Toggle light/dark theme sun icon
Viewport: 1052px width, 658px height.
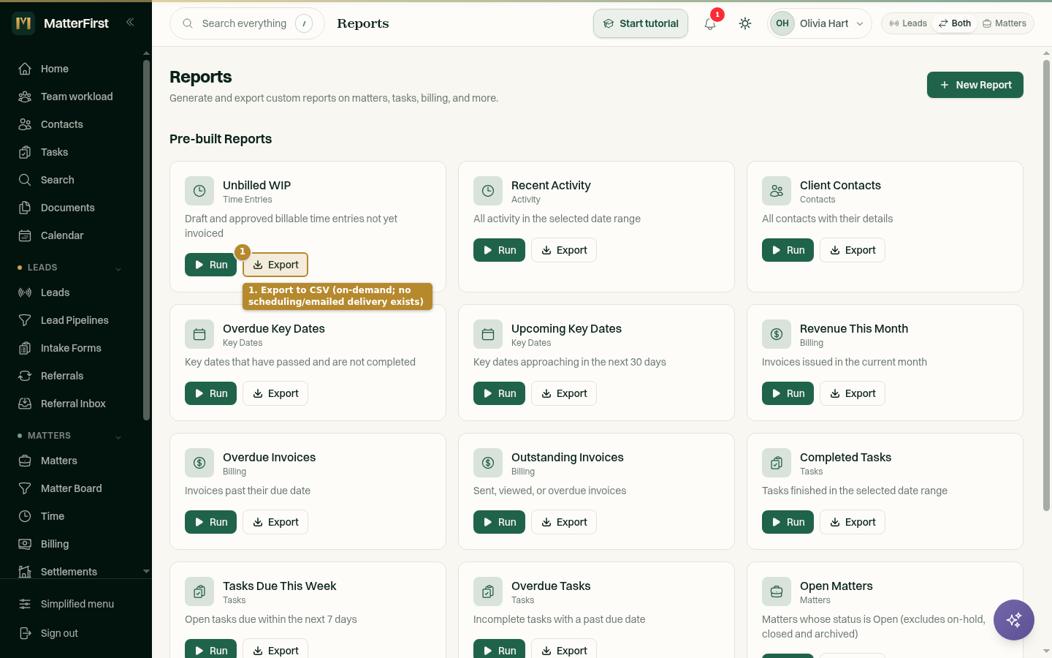(x=745, y=23)
